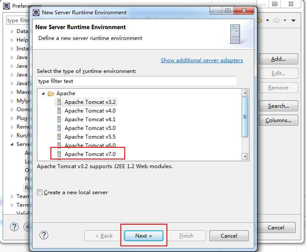Image resolution: width=306 pixels, height=252 pixels.
Task: Expand the Run/Debug node in Preferences tree
Action: pyautogui.click(x=12, y=136)
